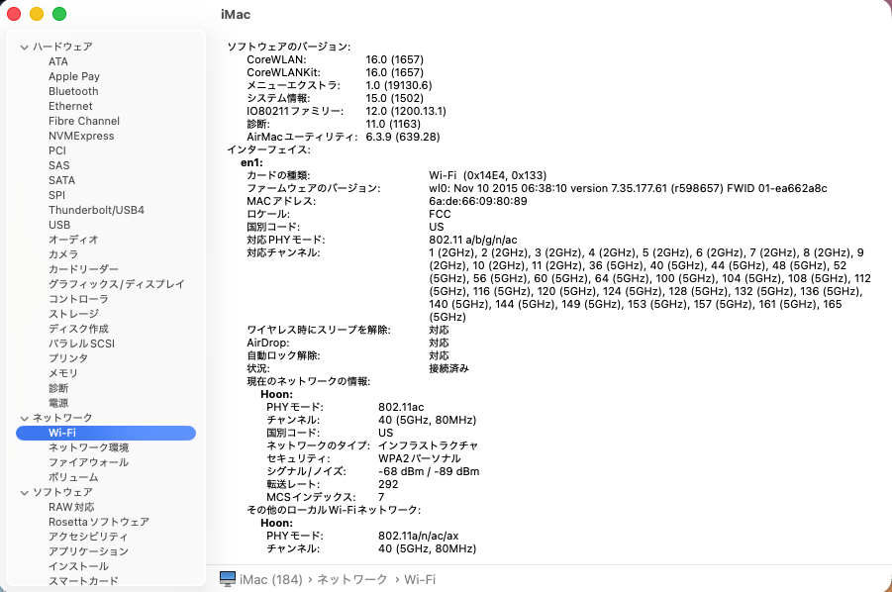Viewport: 892px width, 592px height.
Task: Click the 接続済み status value
Action: coord(448,368)
